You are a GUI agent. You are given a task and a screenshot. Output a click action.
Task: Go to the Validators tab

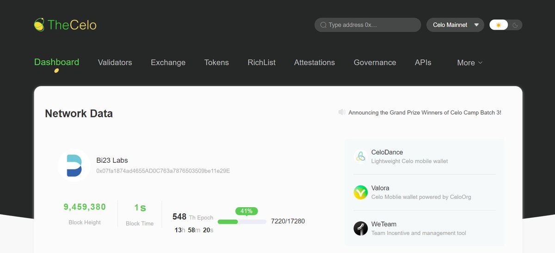115,62
